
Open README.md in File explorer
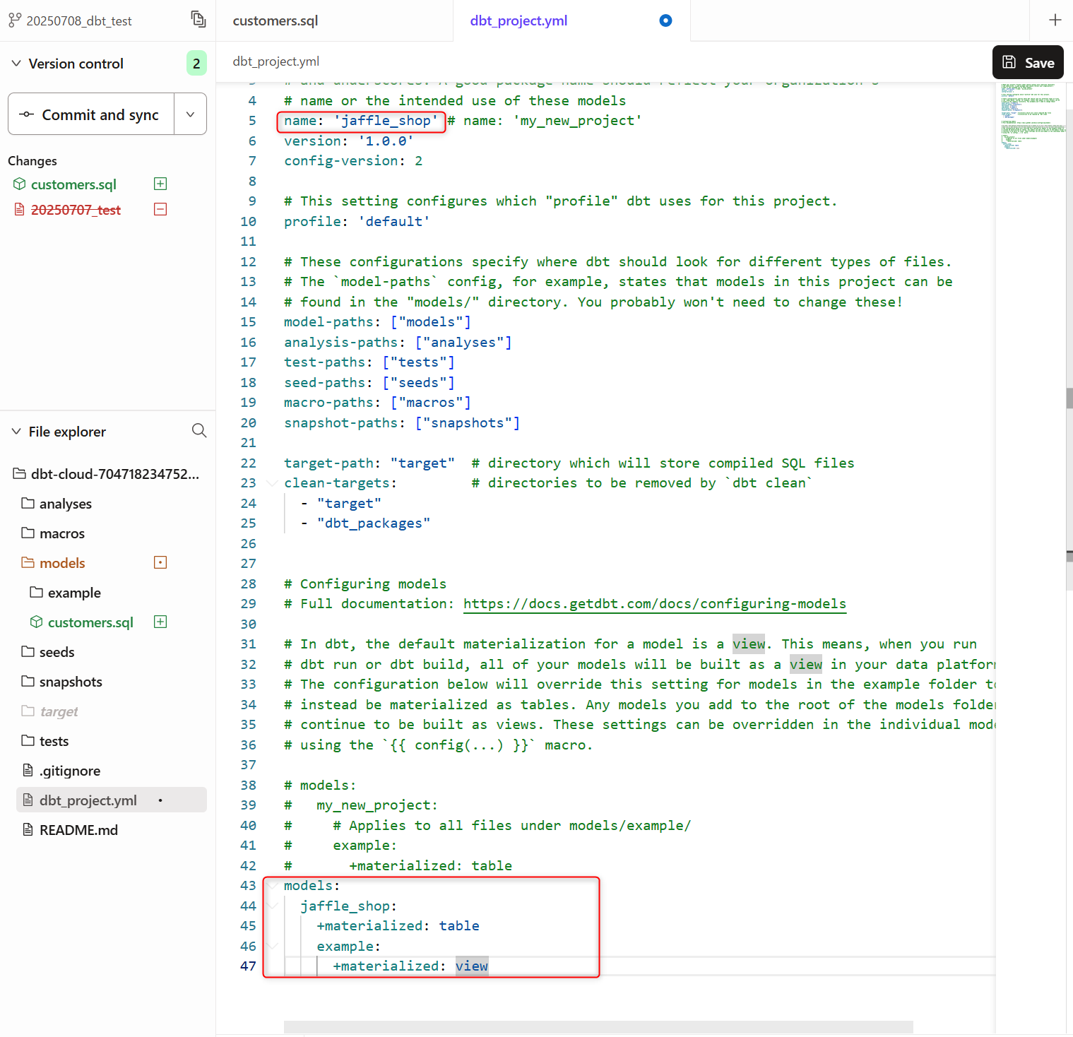78,830
